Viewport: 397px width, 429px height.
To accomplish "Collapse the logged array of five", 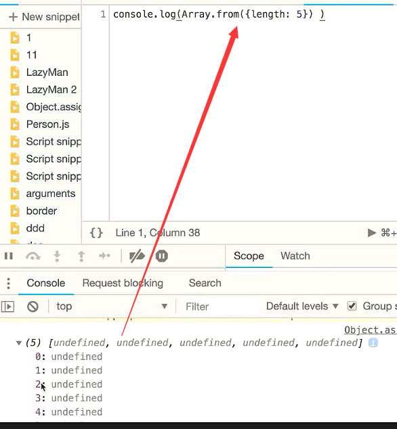I will [x=19, y=343].
